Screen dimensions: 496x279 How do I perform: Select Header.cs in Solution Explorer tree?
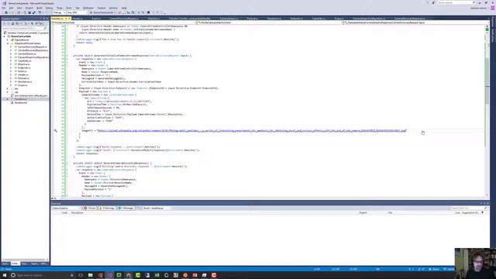point(23,74)
